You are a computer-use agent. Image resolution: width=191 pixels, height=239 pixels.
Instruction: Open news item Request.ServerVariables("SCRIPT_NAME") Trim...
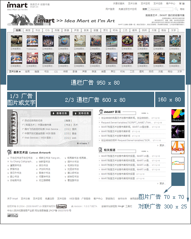[127, 122]
